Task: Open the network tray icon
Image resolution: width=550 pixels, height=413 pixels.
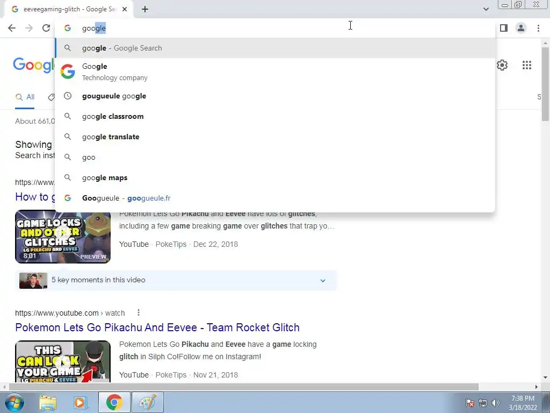Action: 483,403
